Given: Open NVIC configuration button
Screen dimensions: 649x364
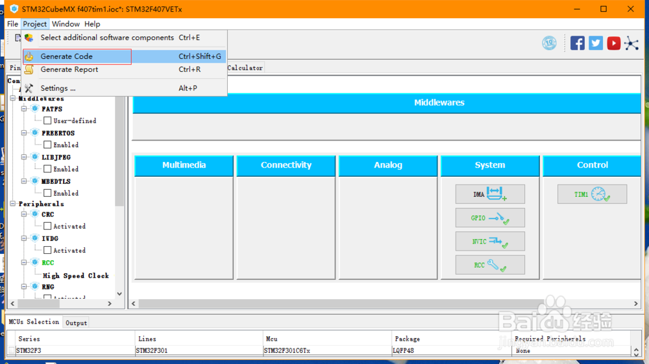Looking at the screenshot, I should [x=490, y=242].
